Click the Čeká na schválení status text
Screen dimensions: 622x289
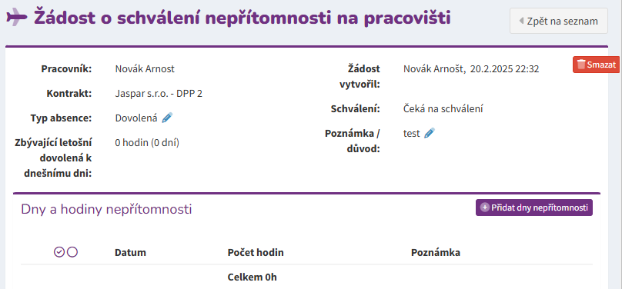[443, 109]
